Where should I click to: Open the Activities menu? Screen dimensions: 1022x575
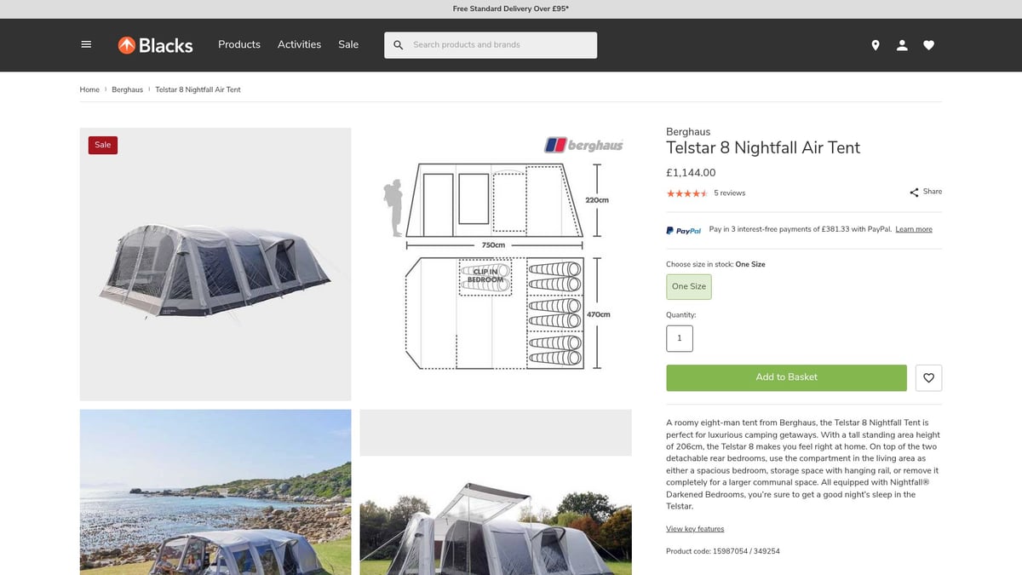pos(299,44)
